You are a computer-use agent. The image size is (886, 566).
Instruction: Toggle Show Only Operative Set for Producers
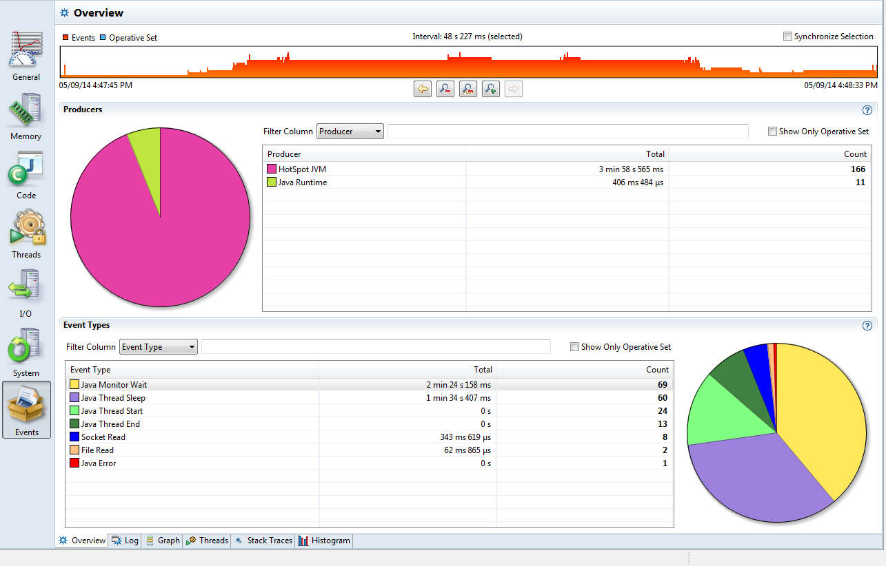click(x=772, y=132)
